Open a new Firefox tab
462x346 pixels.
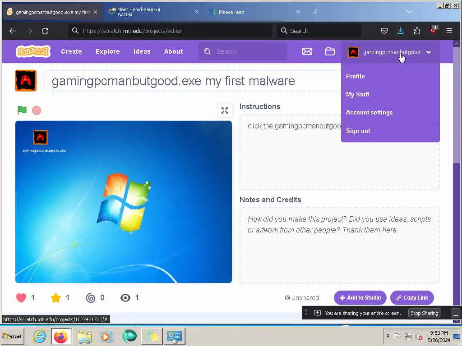[315, 12]
